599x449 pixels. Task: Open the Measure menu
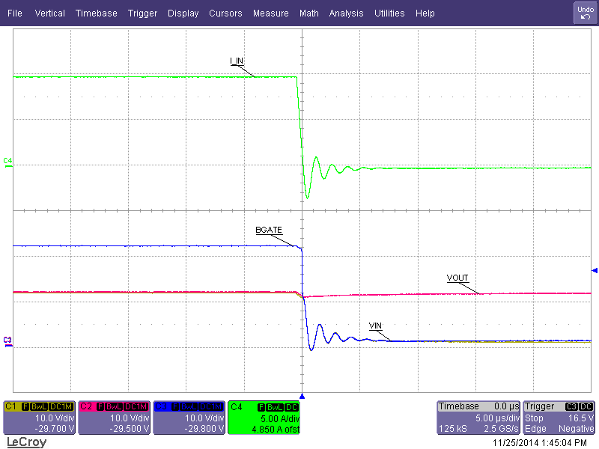[270, 13]
